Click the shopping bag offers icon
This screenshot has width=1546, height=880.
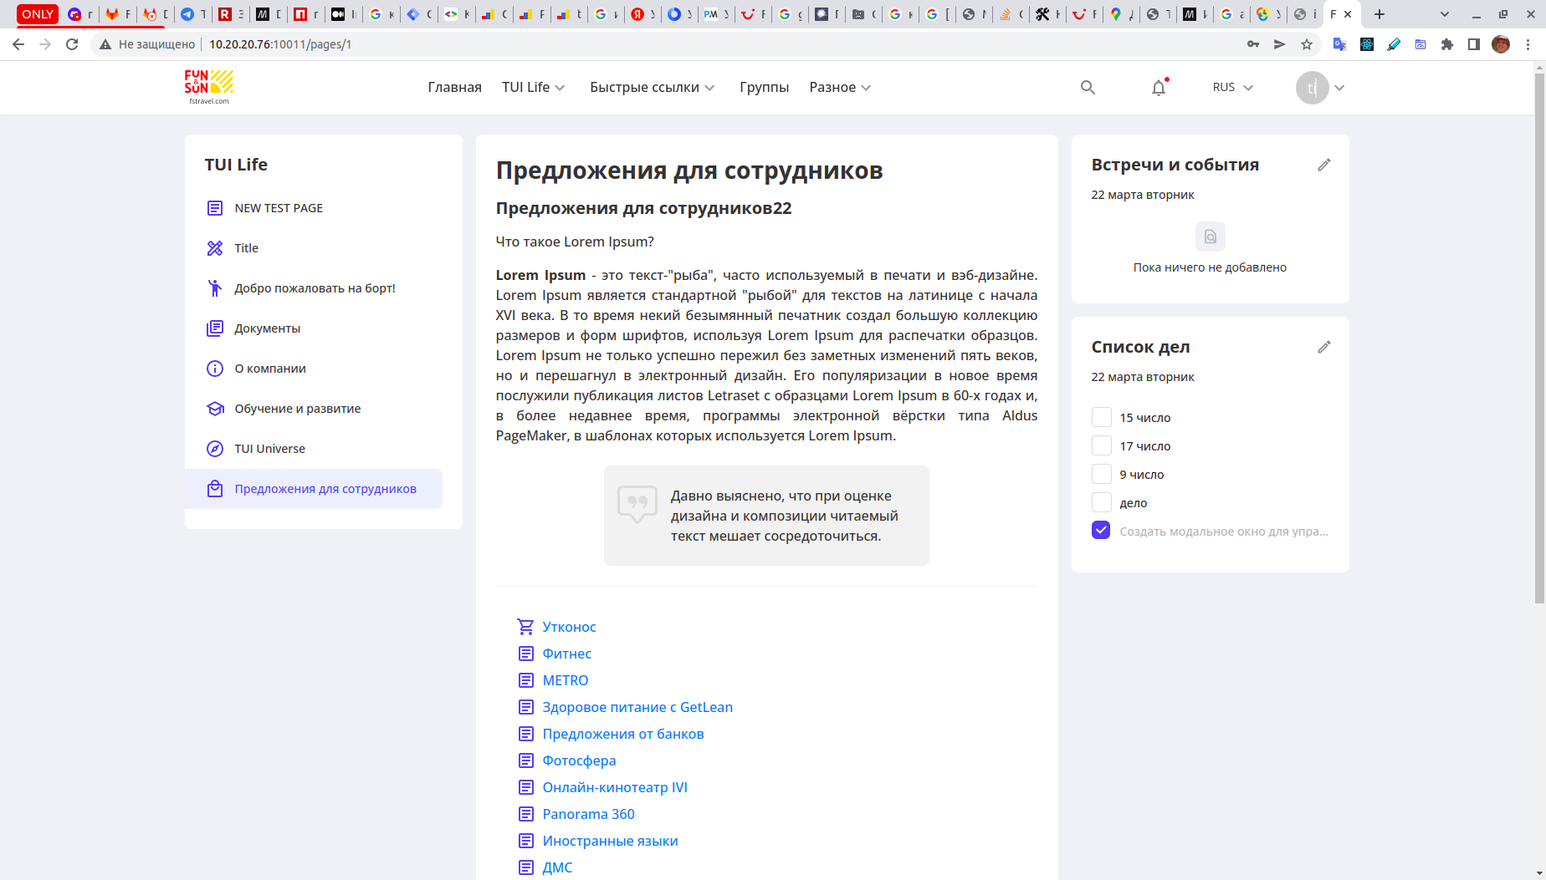coord(215,489)
